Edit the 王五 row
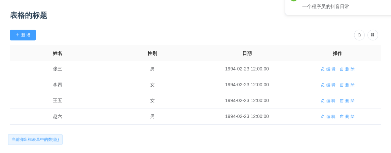391x153 pixels. (328, 101)
